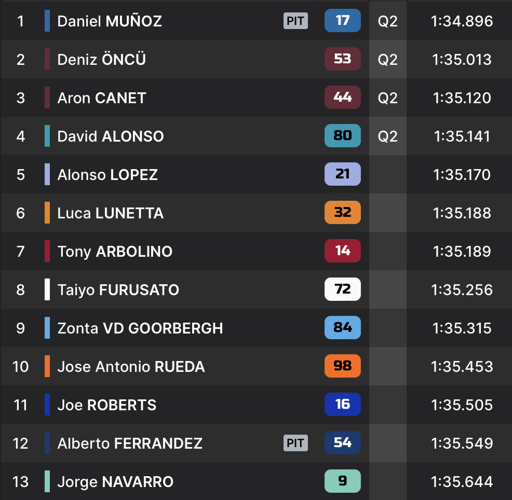
Task: Click lap time 1:35.170
Action: pyautogui.click(x=462, y=175)
